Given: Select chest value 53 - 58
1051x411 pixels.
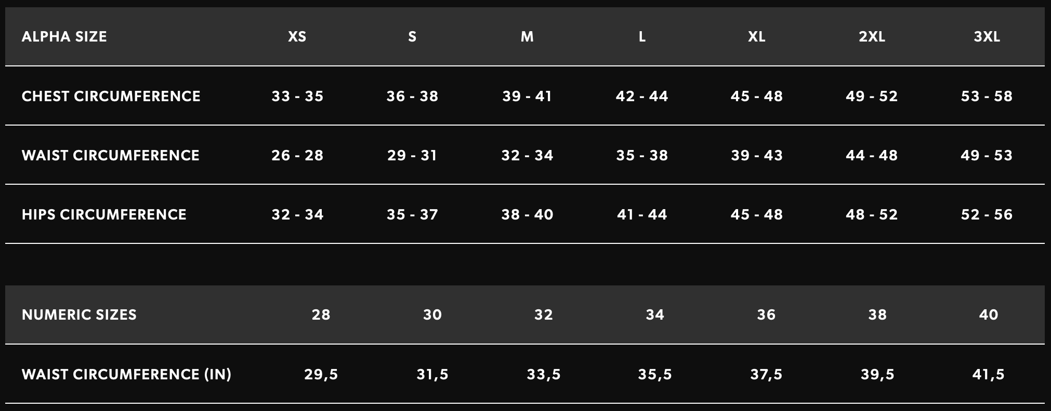Looking at the screenshot, I should pos(987,96).
